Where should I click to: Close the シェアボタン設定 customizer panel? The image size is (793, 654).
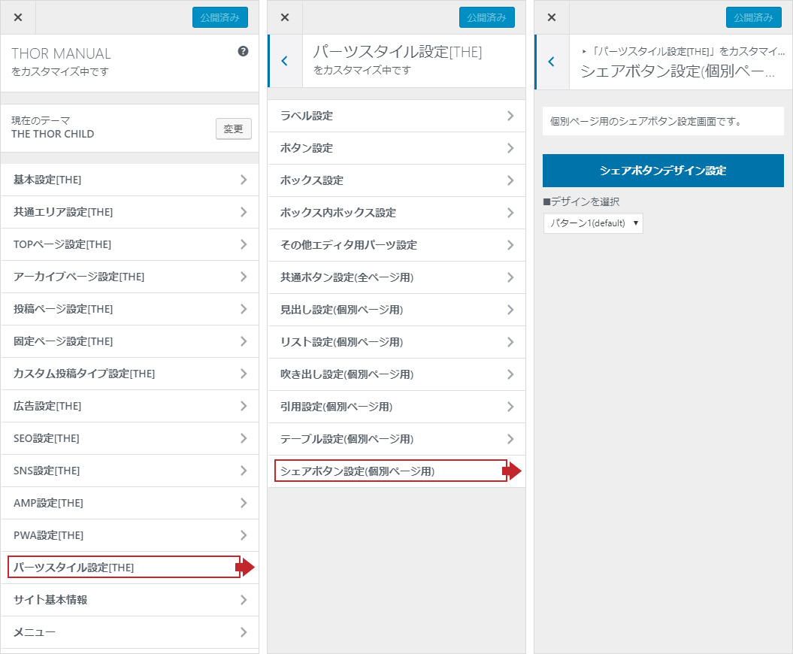tap(552, 17)
